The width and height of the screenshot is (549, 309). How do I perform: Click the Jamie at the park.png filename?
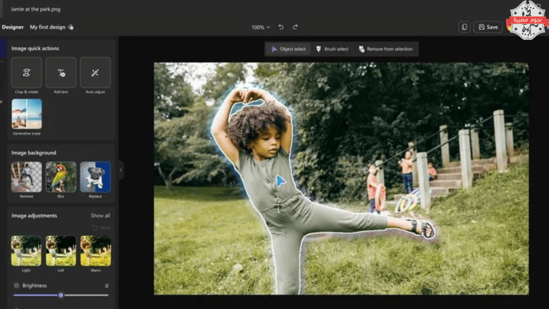(36, 9)
